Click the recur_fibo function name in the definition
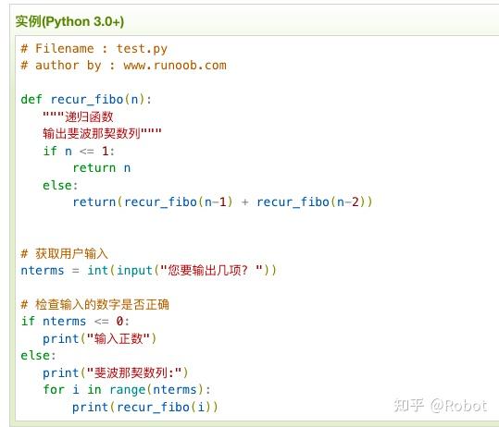499x427 pixels. 87,100
